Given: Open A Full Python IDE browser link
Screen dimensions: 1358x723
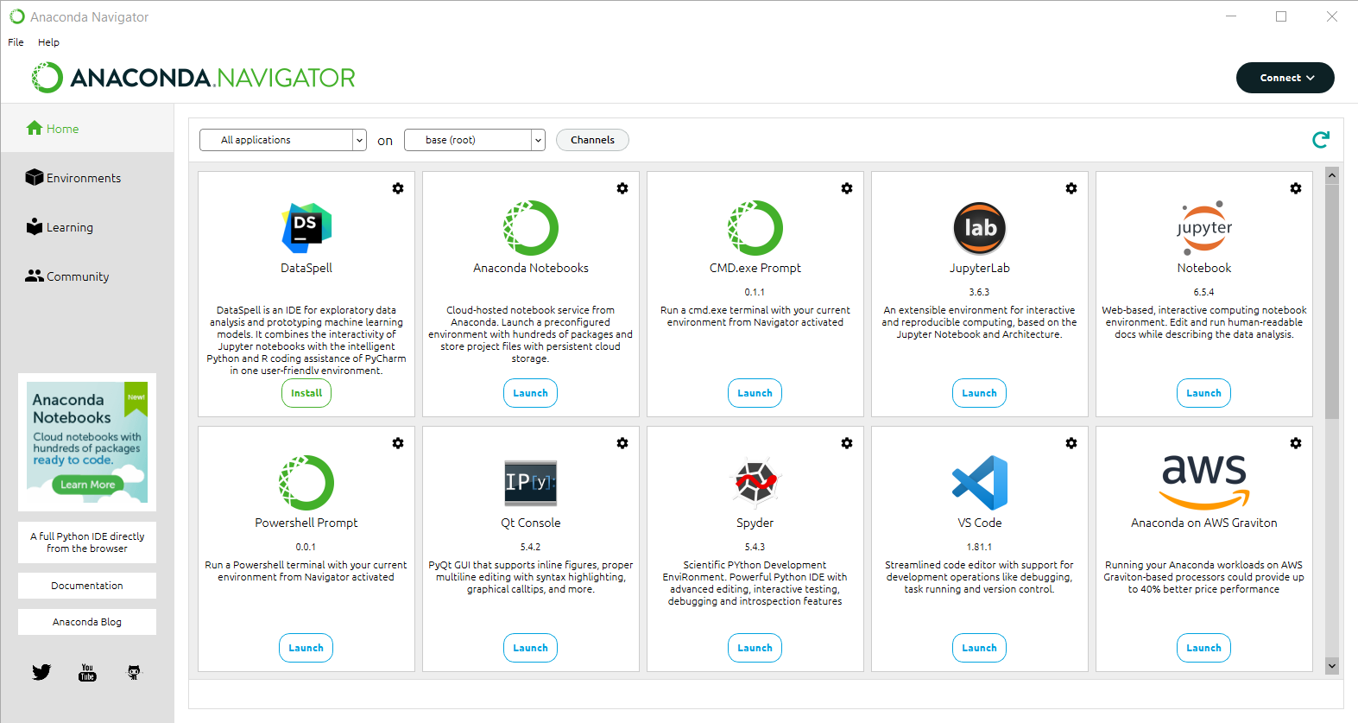Looking at the screenshot, I should (87, 542).
